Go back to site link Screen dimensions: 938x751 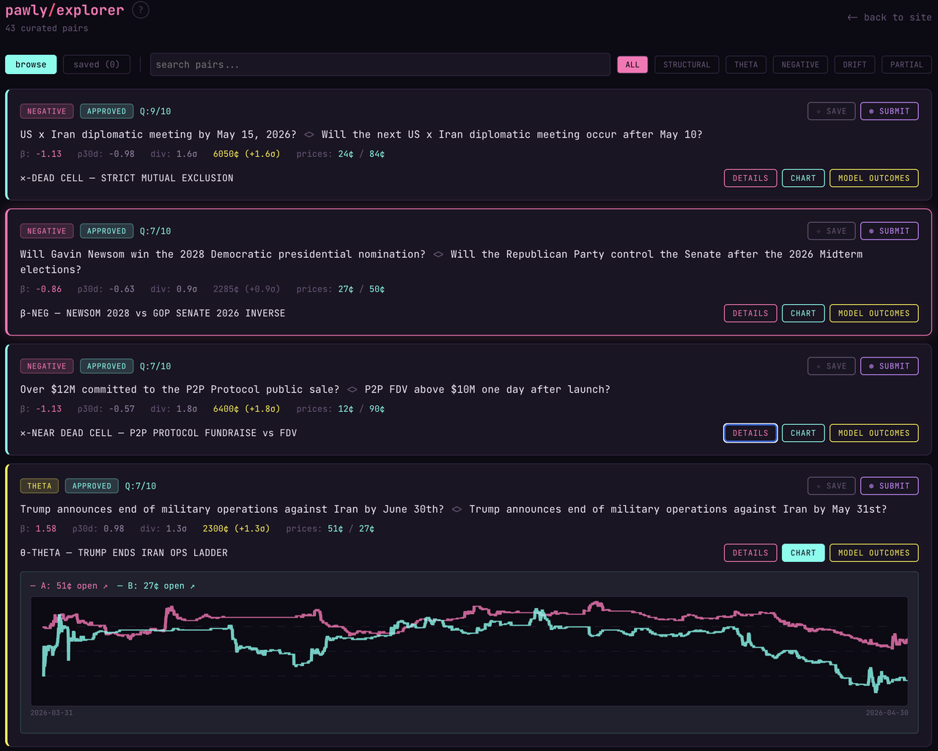[889, 18]
